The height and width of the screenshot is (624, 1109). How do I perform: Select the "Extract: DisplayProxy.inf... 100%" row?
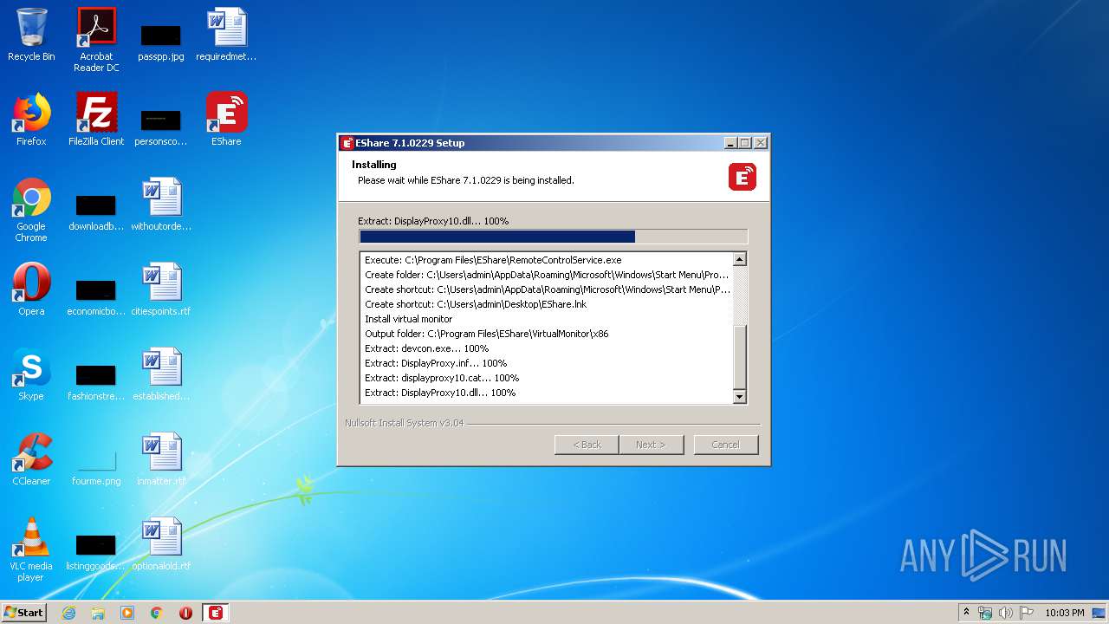click(x=546, y=363)
